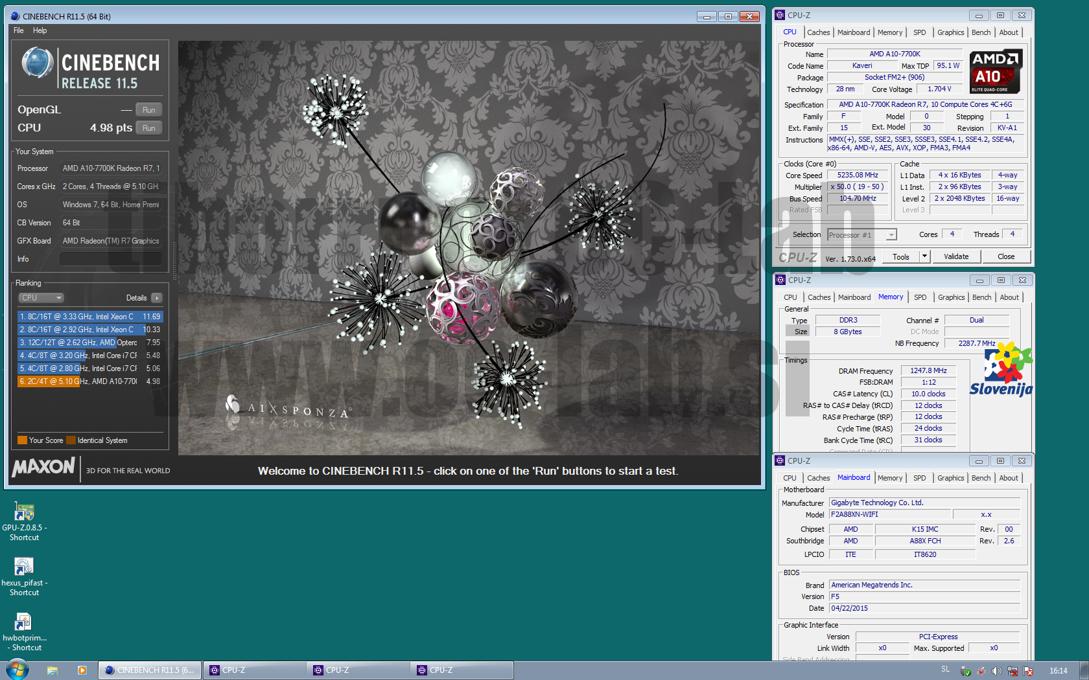The height and width of the screenshot is (680, 1089).
Task: Click the NB Frequency value 2287.7 MHz
Action: 977,343
